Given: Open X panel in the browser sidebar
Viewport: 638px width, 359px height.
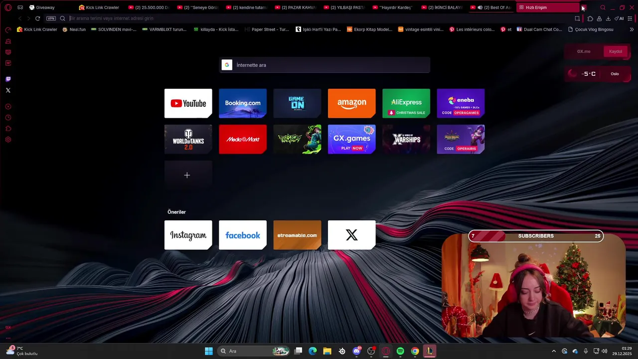Looking at the screenshot, I should [x=8, y=90].
